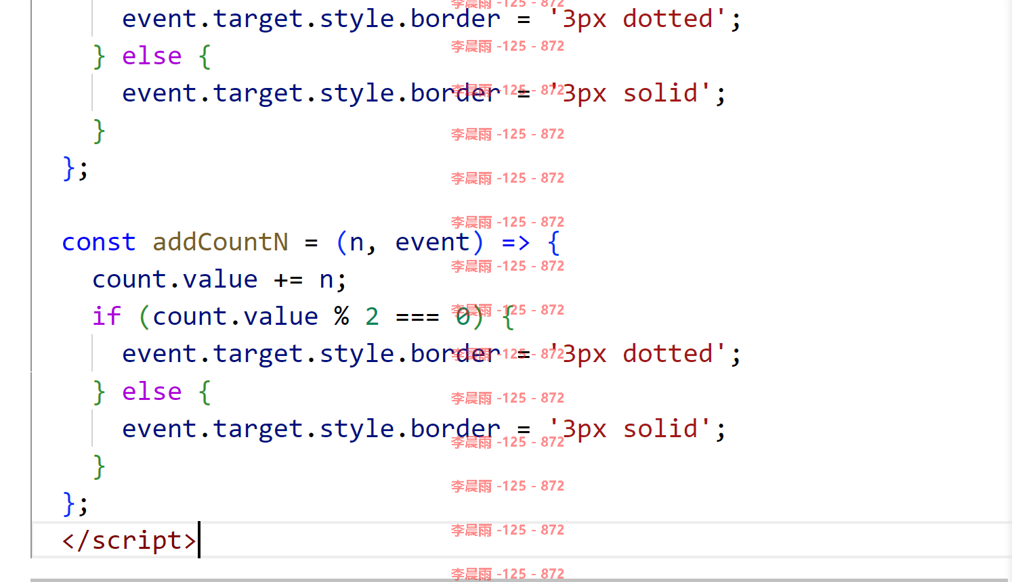Screen dimensions: 1016x582
Task: Click the '===' strict equality operator
Action: (417, 316)
